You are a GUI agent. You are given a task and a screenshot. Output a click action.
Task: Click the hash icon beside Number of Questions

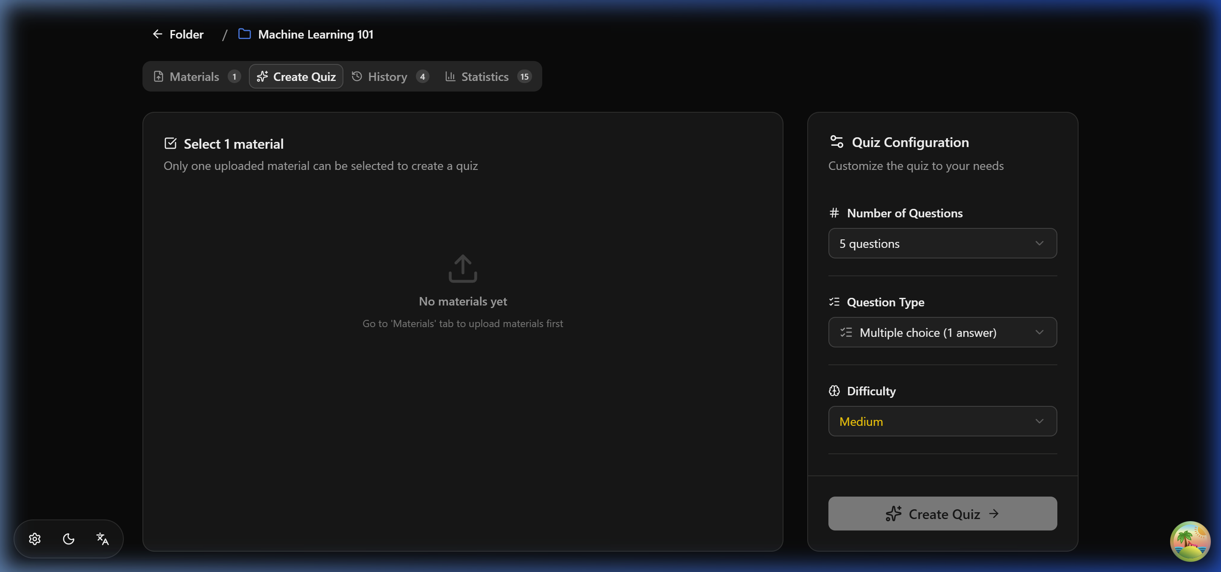[835, 213]
